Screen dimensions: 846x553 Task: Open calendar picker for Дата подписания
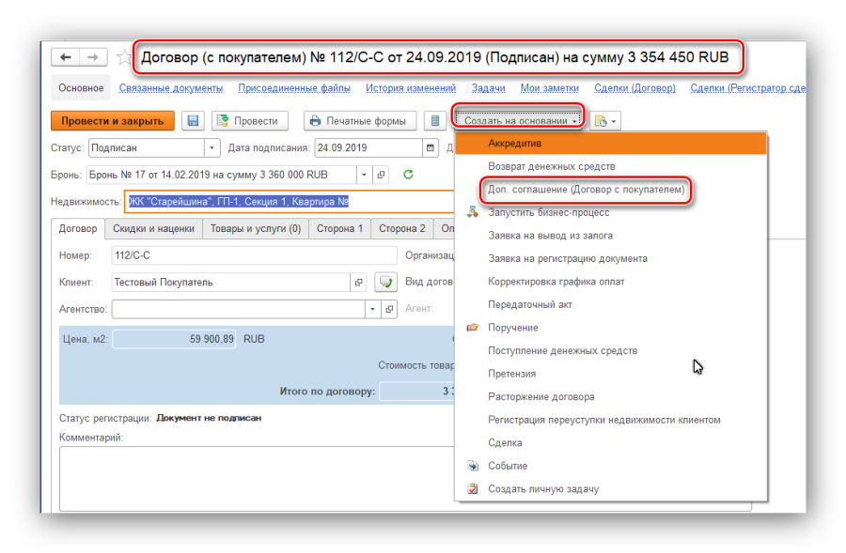[x=431, y=148]
